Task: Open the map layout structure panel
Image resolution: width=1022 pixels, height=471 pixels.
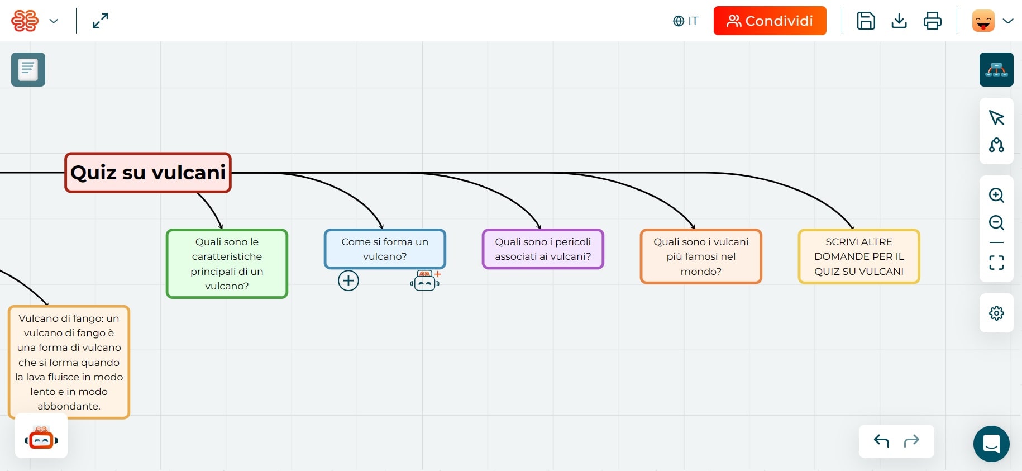Action: (x=996, y=69)
